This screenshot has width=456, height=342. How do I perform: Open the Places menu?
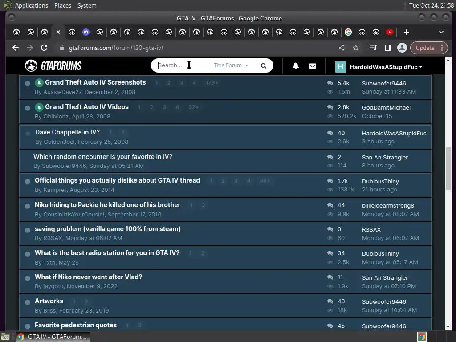tap(62, 5)
